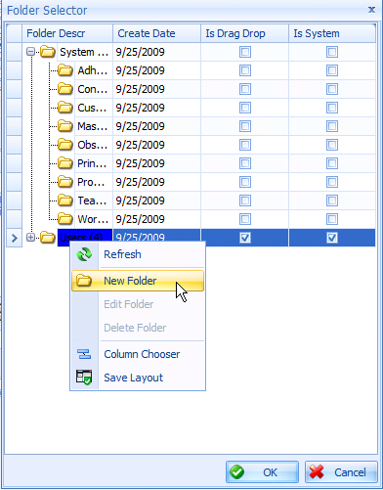Check Is Drag Drop in Mas... row
383x490 pixels.
[245, 126]
